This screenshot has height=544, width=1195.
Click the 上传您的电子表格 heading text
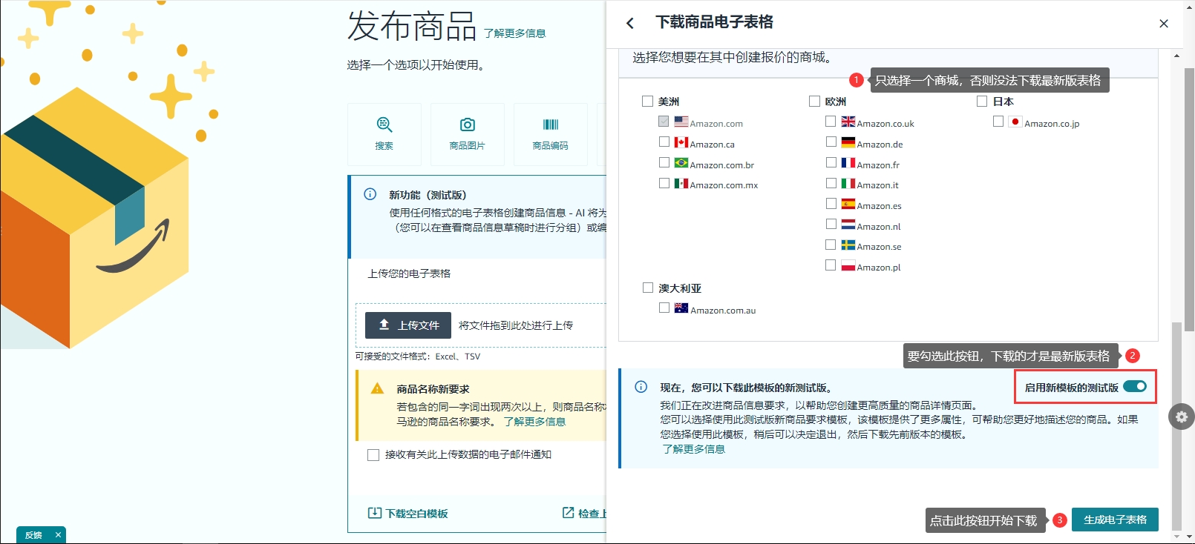(409, 273)
